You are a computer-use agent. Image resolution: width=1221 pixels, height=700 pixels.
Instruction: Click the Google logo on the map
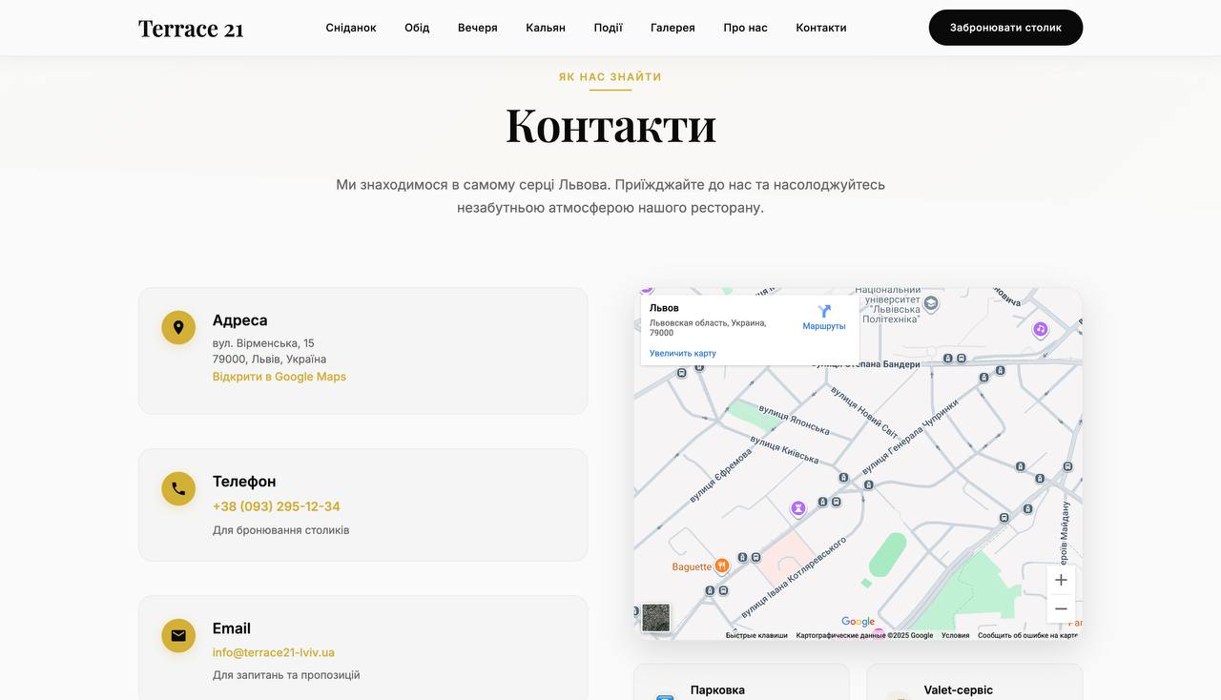pyautogui.click(x=858, y=622)
